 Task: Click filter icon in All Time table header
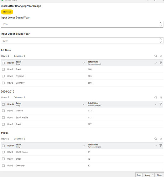click(161, 63)
